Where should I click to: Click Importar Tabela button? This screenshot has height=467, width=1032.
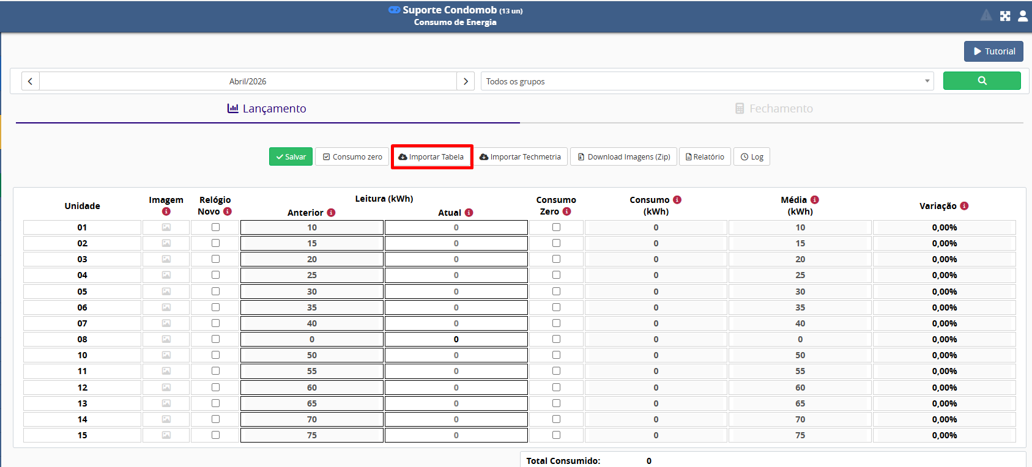(431, 156)
